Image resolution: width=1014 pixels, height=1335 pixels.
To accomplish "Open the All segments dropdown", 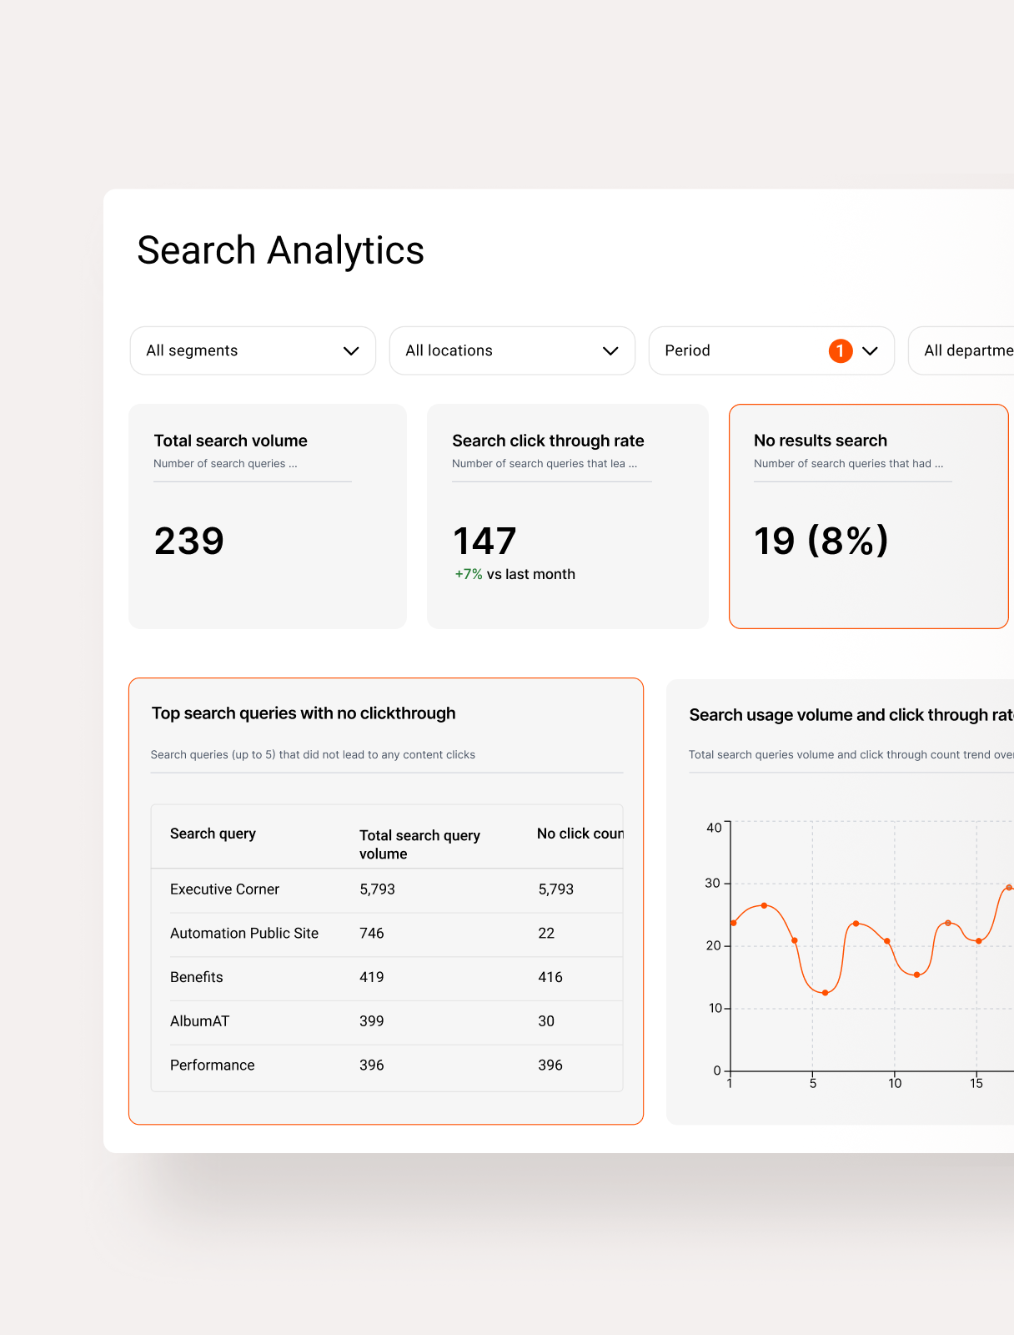I will coord(253,350).
